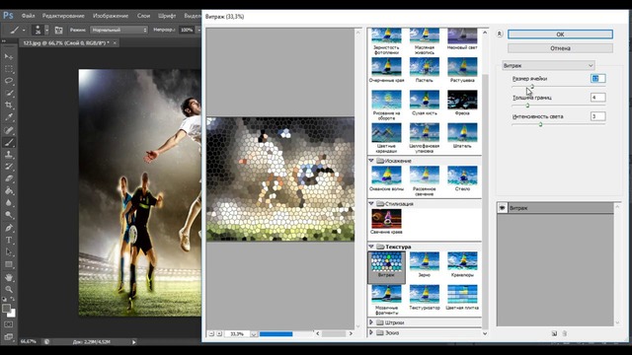Collapse the Текстура filter folder
This screenshot has height=355, width=632.
pos(371,247)
